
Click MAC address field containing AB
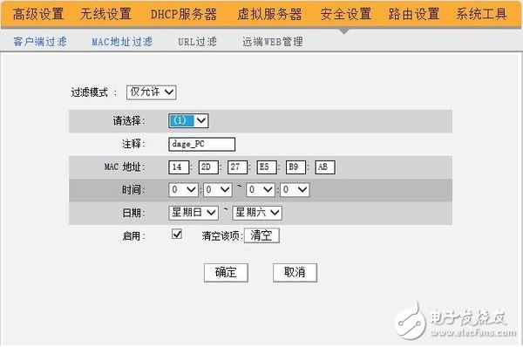pos(325,167)
